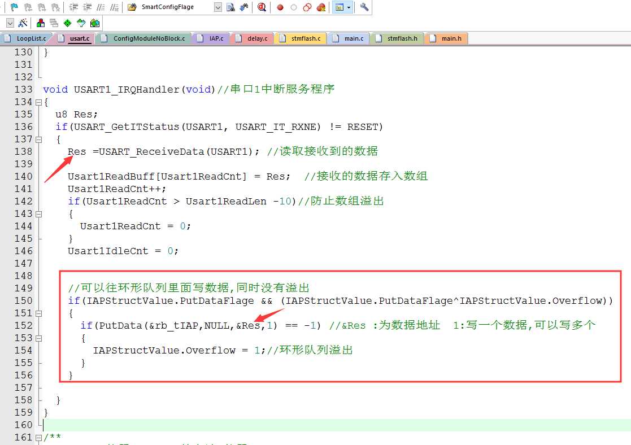
Task: Click line number 138 in the gutter
Action: 23,152
